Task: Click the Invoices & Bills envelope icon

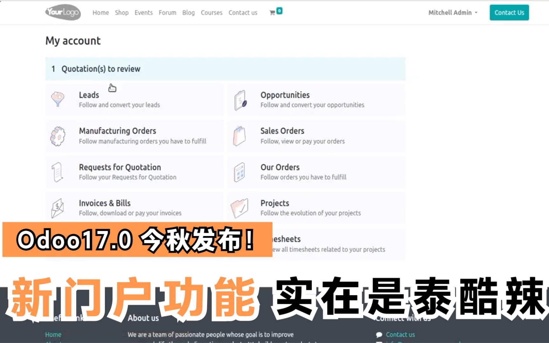Action: pos(58,208)
